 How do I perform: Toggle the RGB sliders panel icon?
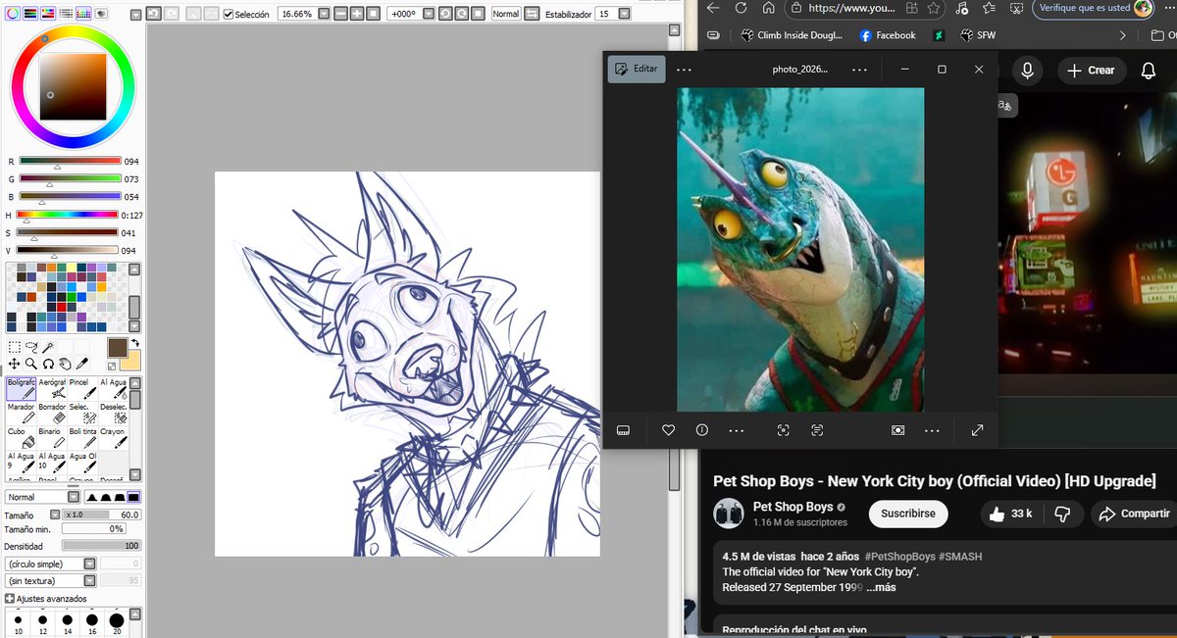[30, 14]
